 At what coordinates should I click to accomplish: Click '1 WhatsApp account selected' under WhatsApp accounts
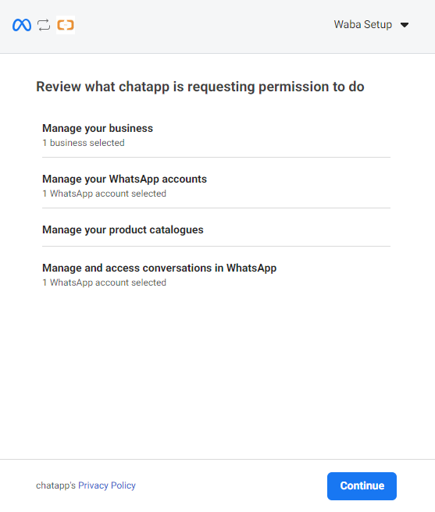[x=104, y=194]
